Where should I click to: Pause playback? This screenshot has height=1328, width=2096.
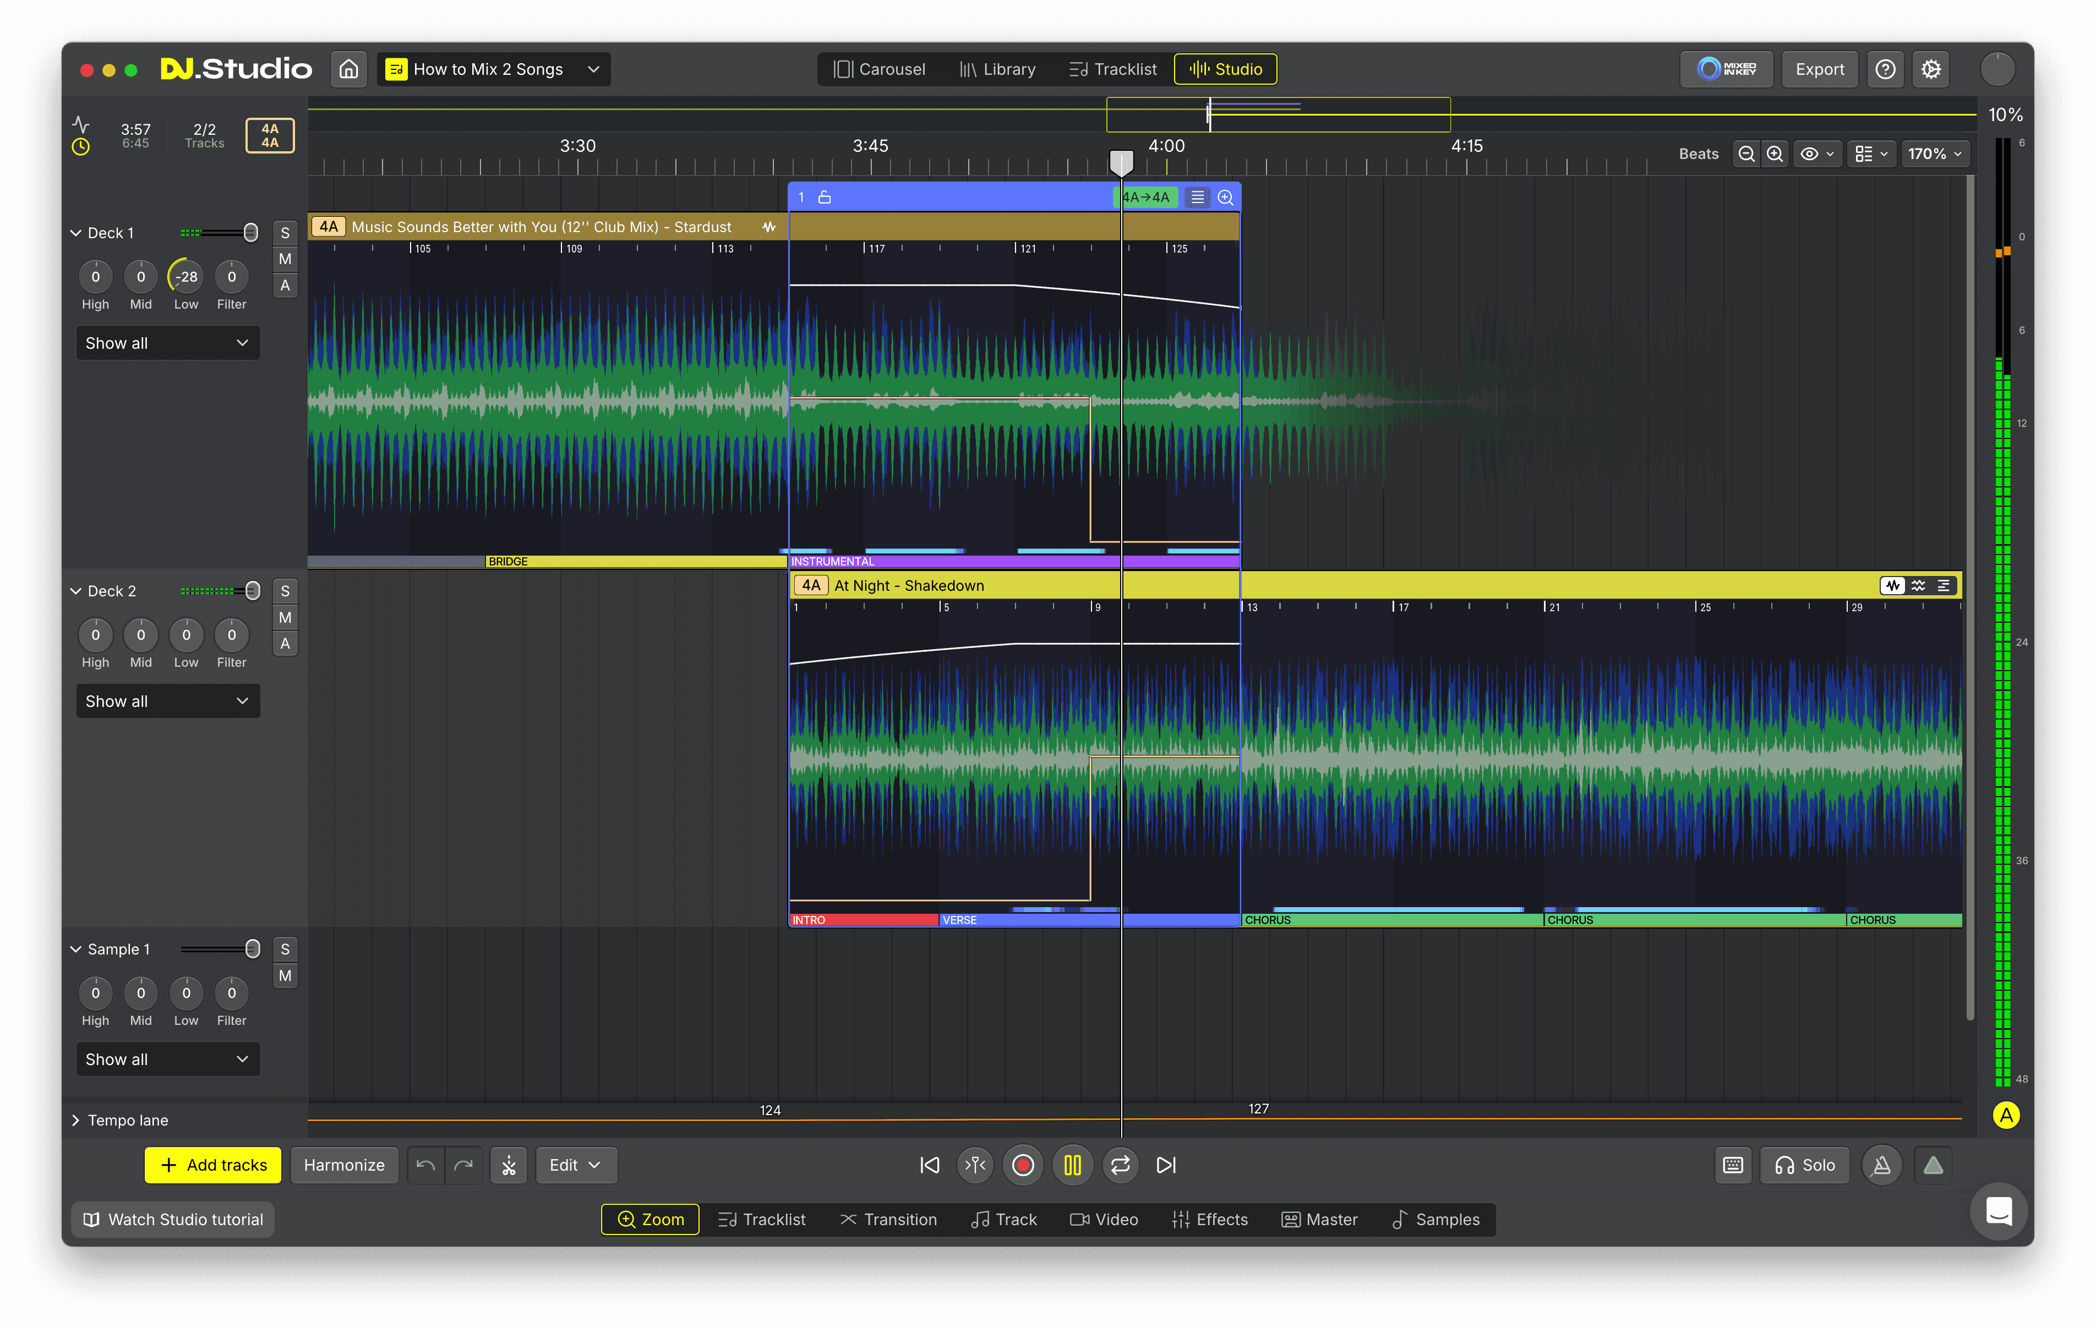click(1072, 1165)
